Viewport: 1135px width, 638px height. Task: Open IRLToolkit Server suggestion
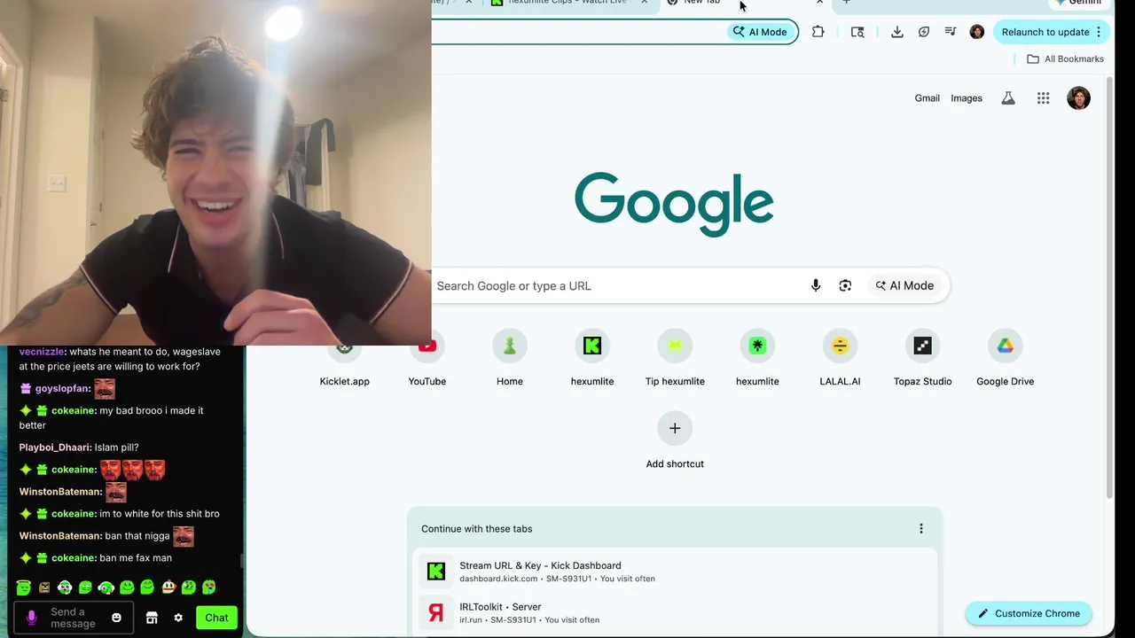coord(675,613)
